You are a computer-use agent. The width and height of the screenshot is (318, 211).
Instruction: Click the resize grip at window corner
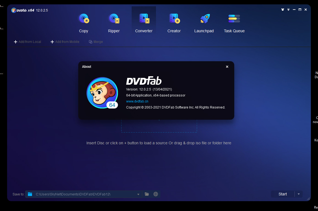click(x=308, y=199)
